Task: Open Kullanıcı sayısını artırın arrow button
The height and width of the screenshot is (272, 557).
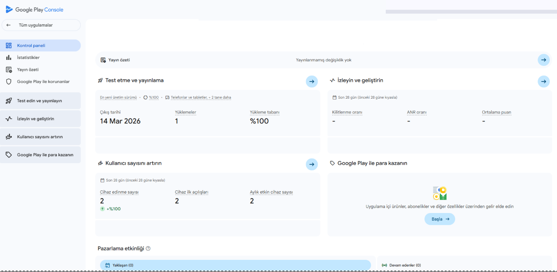Action: click(312, 164)
